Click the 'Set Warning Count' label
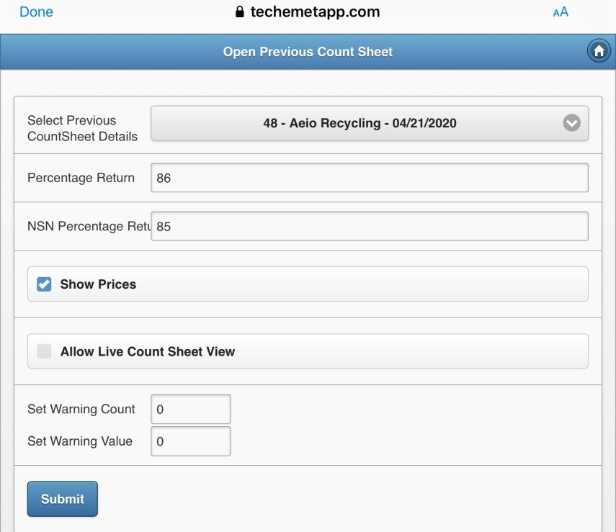The height and width of the screenshot is (532, 616). 81,409
